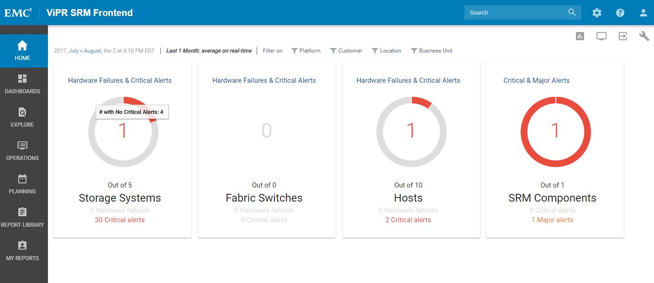Open the bar chart display icon
This screenshot has height=283, width=654.
click(580, 36)
